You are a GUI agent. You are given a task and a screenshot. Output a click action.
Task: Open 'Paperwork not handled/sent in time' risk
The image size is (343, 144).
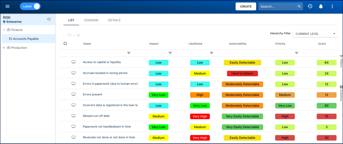click(107, 127)
